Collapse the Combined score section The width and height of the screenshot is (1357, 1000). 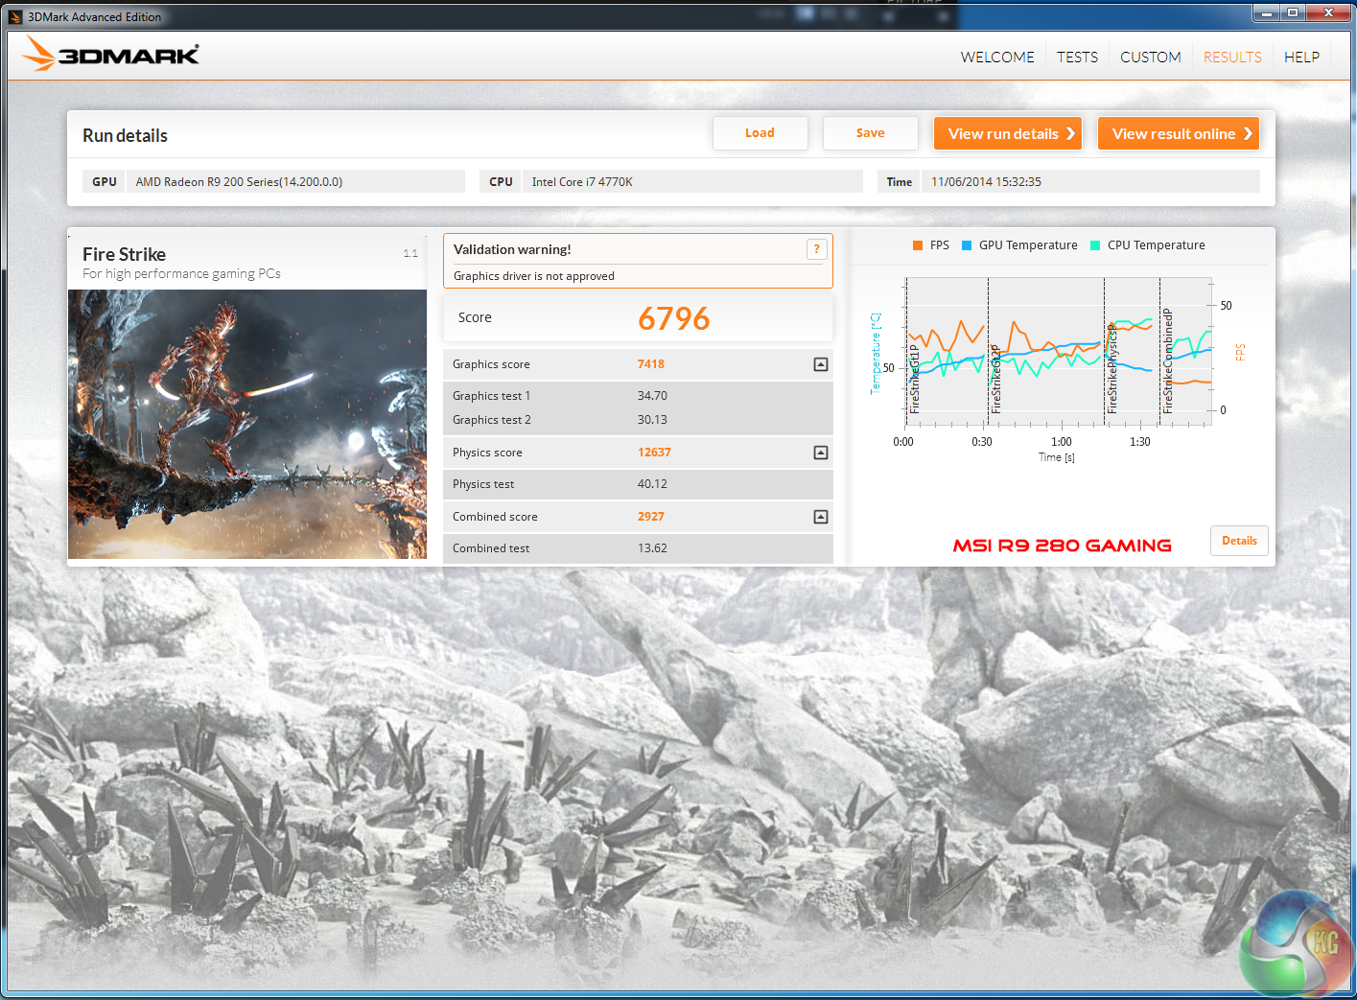click(x=820, y=517)
